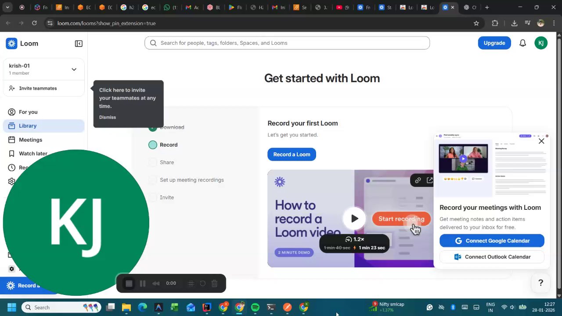This screenshot has width=562, height=316.
Task: Click the Upgrade button
Action: coord(494,43)
